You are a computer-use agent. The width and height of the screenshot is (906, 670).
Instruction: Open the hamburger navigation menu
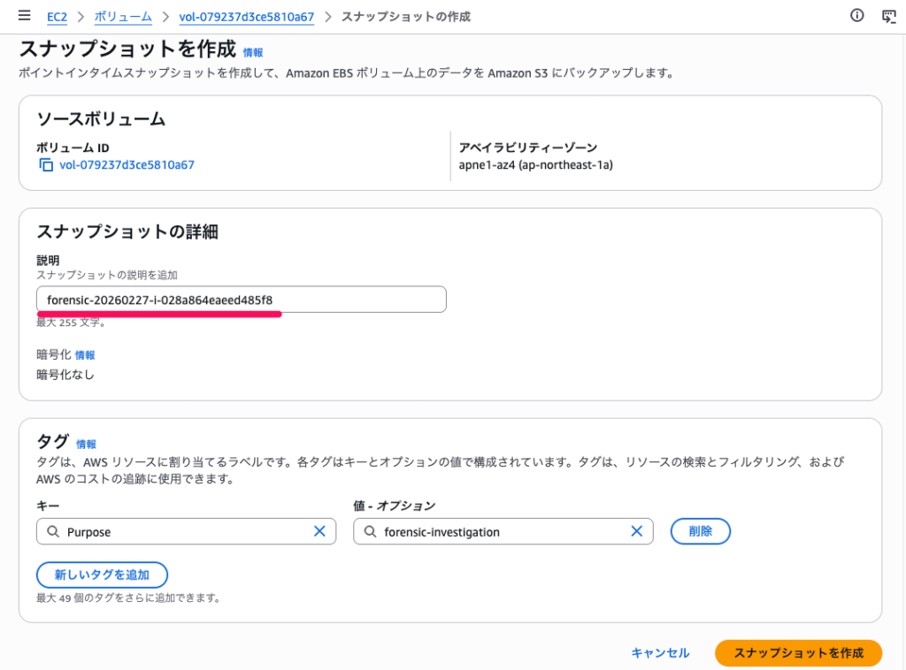[24, 16]
